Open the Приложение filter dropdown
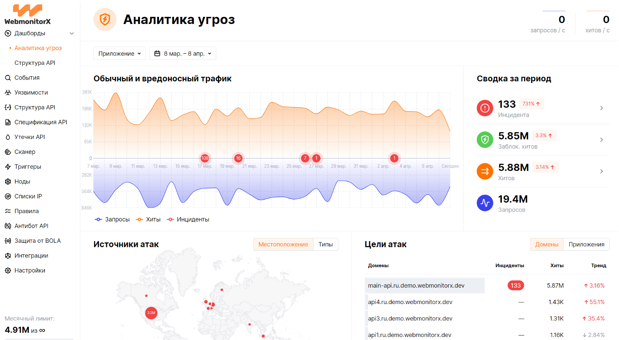The width and height of the screenshot is (619, 340). (x=119, y=54)
